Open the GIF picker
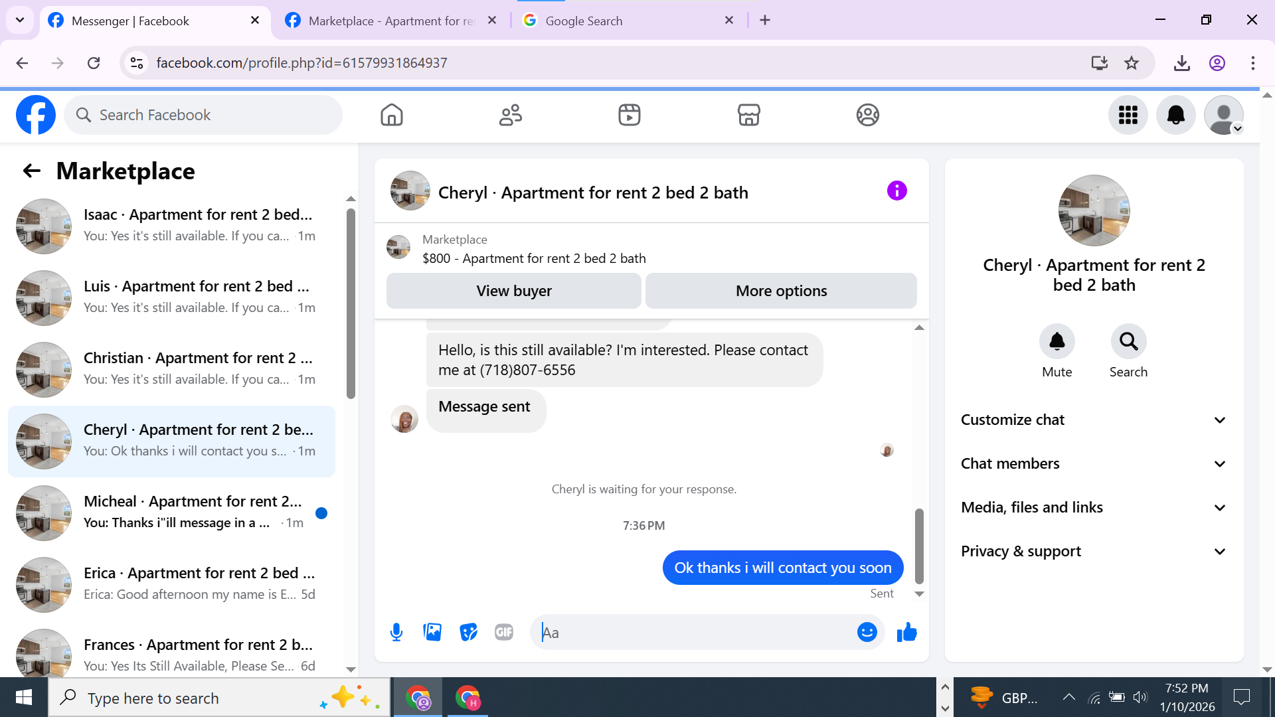 504,632
